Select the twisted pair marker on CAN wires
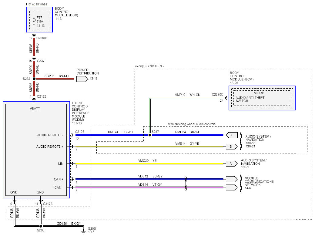This screenshot has height=236, width=315. click(186, 183)
